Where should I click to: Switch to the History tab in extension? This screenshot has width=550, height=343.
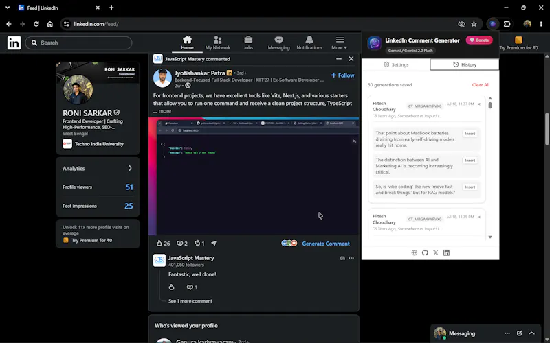click(x=465, y=64)
